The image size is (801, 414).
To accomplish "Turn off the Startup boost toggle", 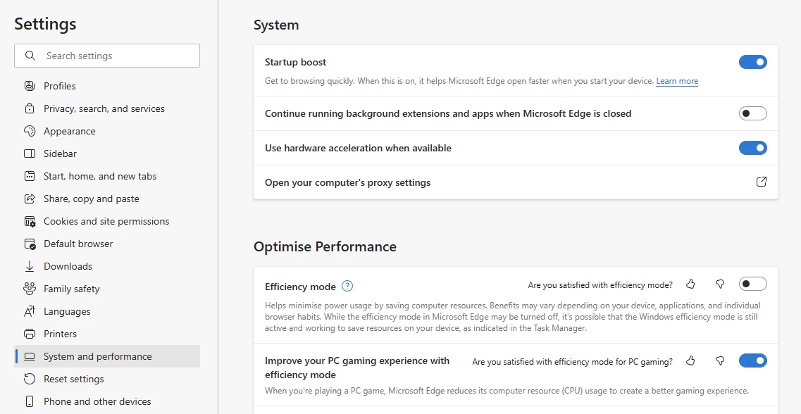I will pyautogui.click(x=752, y=62).
